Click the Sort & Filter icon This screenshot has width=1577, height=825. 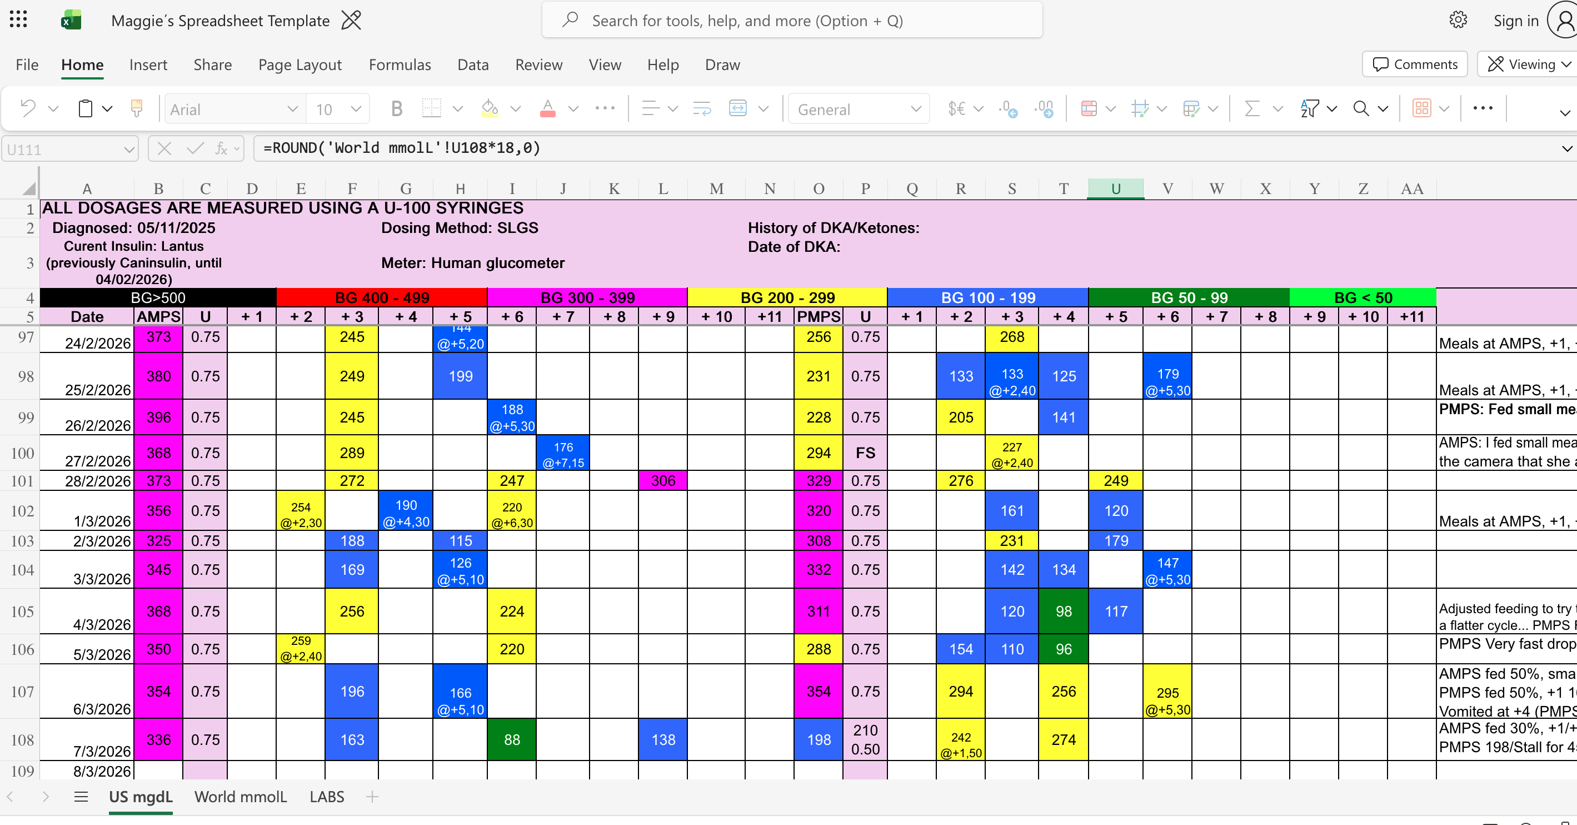(x=1310, y=109)
